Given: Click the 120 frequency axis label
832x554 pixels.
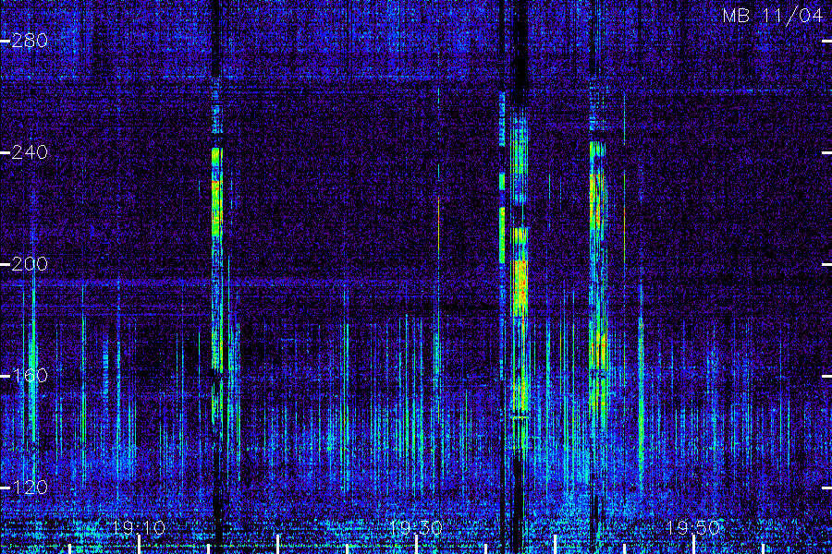Looking at the screenshot, I should (x=30, y=488).
